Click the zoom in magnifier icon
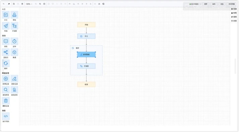 40,4
